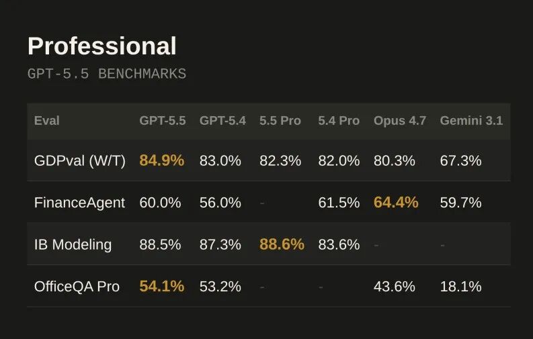The height and width of the screenshot is (339, 533).
Task: Click the FinanceAgent row label
Action: coord(79,203)
